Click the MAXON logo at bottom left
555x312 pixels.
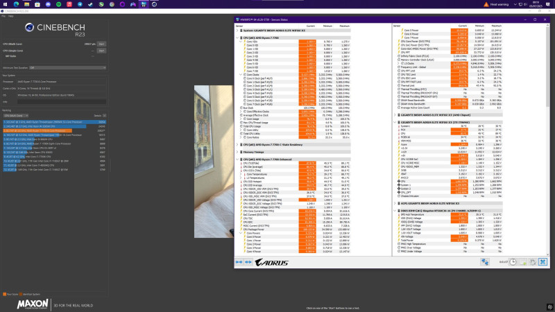tap(33, 304)
